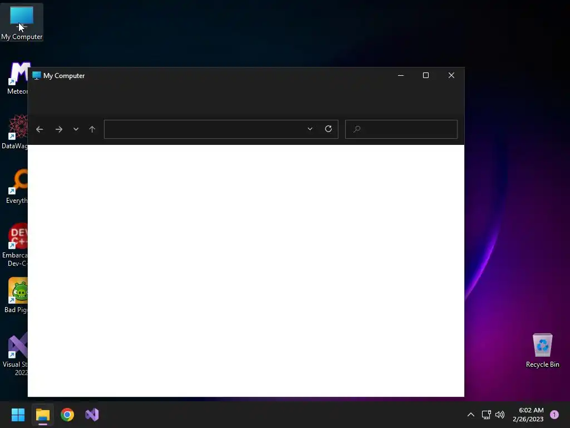Select the Bad Piggies desktop shortcut
Image resolution: width=570 pixels, height=428 pixels.
(16, 295)
